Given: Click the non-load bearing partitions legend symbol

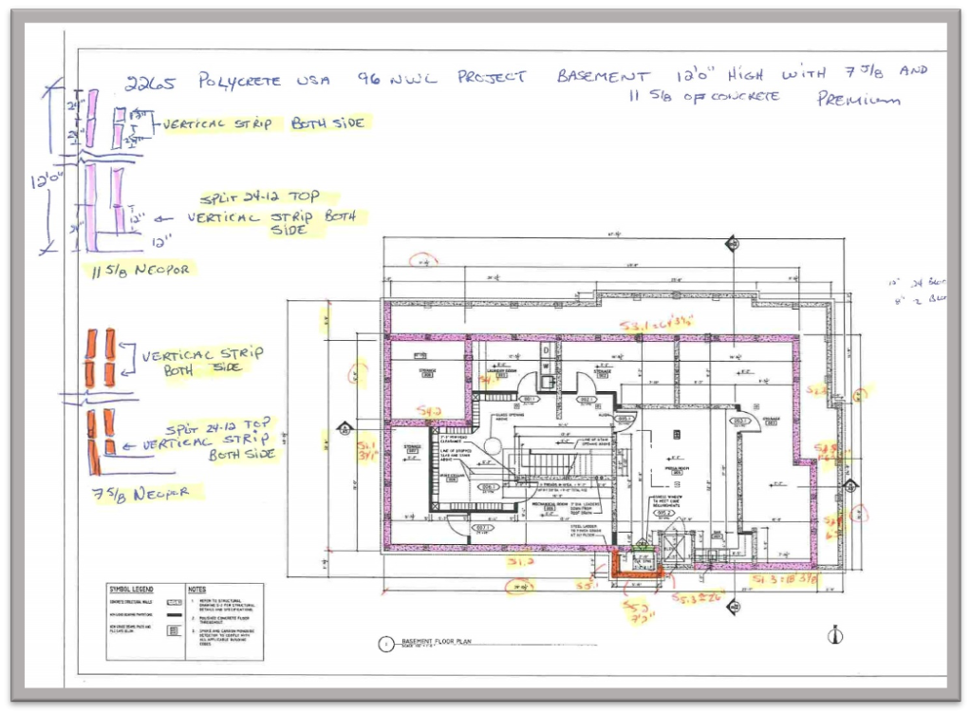Looking at the screenshot, I should tap(175, 614).
